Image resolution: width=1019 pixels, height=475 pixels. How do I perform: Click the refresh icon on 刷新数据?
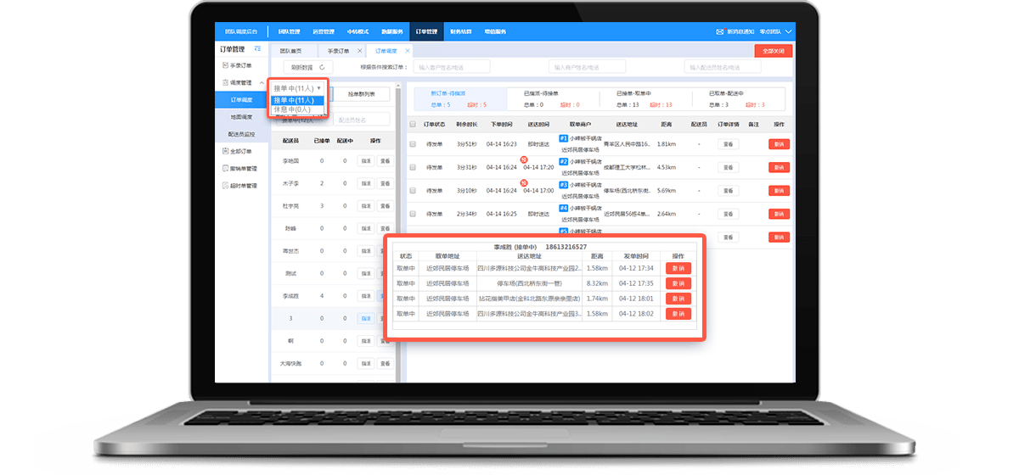click(322, 67)
